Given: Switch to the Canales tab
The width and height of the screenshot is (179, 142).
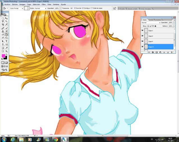Looking at the screenshot, I should tap(151, 20).
